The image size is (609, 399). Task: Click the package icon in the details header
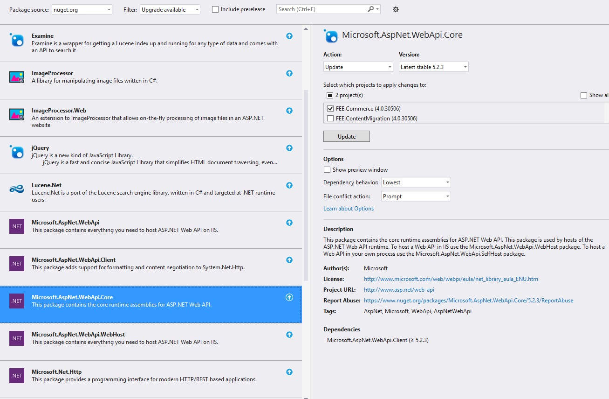331,36
